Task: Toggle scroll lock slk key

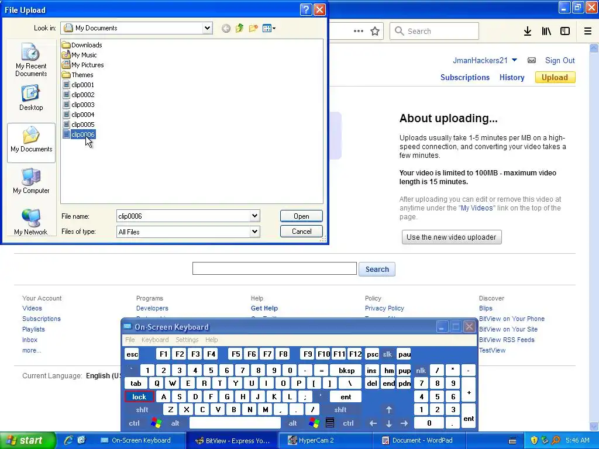Action: point(387,354)
